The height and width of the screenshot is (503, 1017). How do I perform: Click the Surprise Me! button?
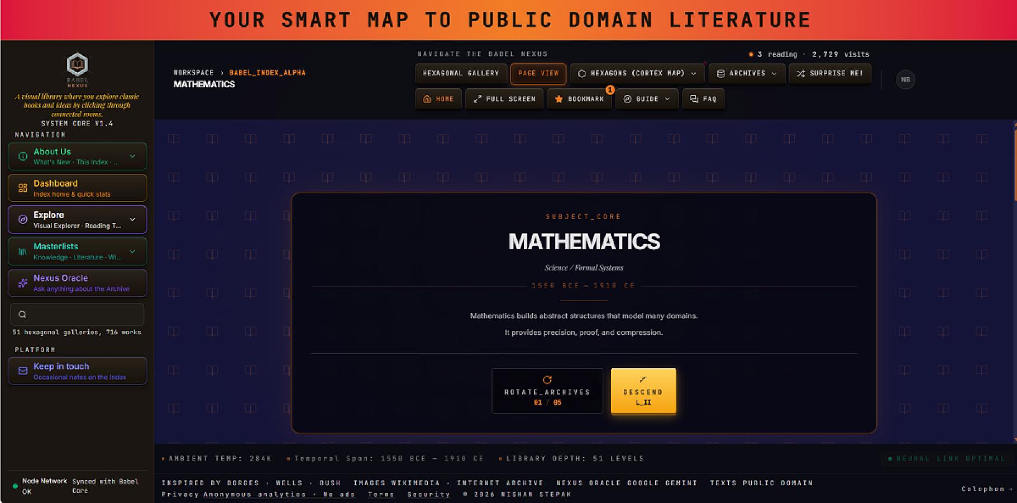click(x=830, y=74)
